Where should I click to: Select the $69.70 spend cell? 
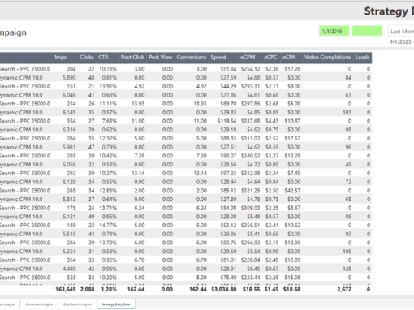(228, 104)
